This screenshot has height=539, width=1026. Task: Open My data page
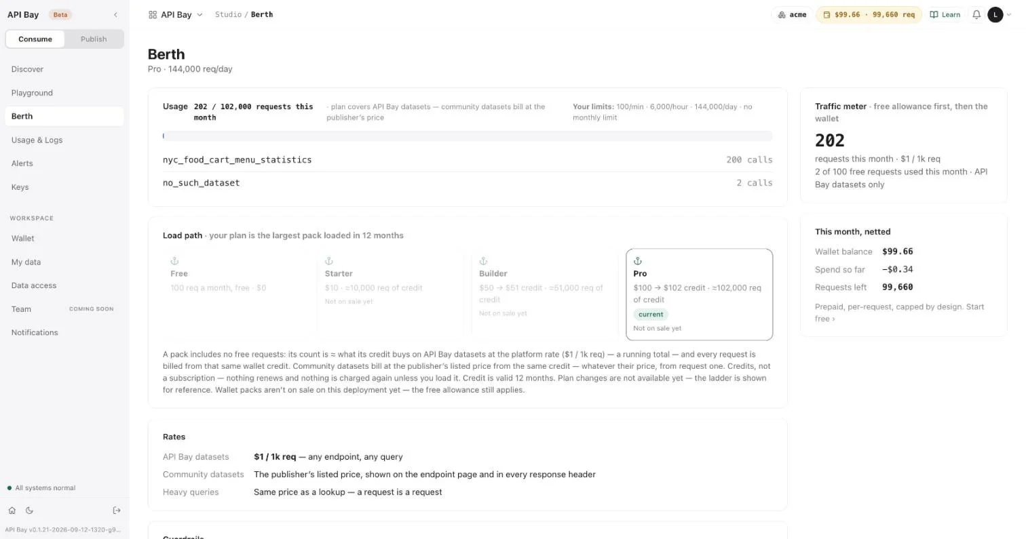click(x=64, y=262)
